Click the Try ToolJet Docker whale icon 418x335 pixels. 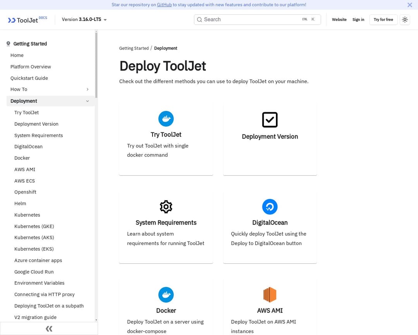click(166, 119)
